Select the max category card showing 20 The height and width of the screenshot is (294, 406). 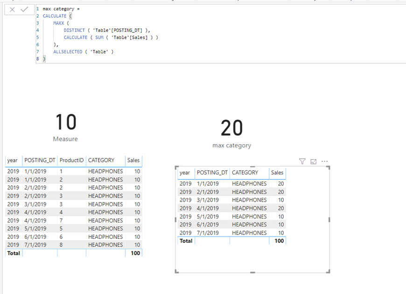(231, 133)
